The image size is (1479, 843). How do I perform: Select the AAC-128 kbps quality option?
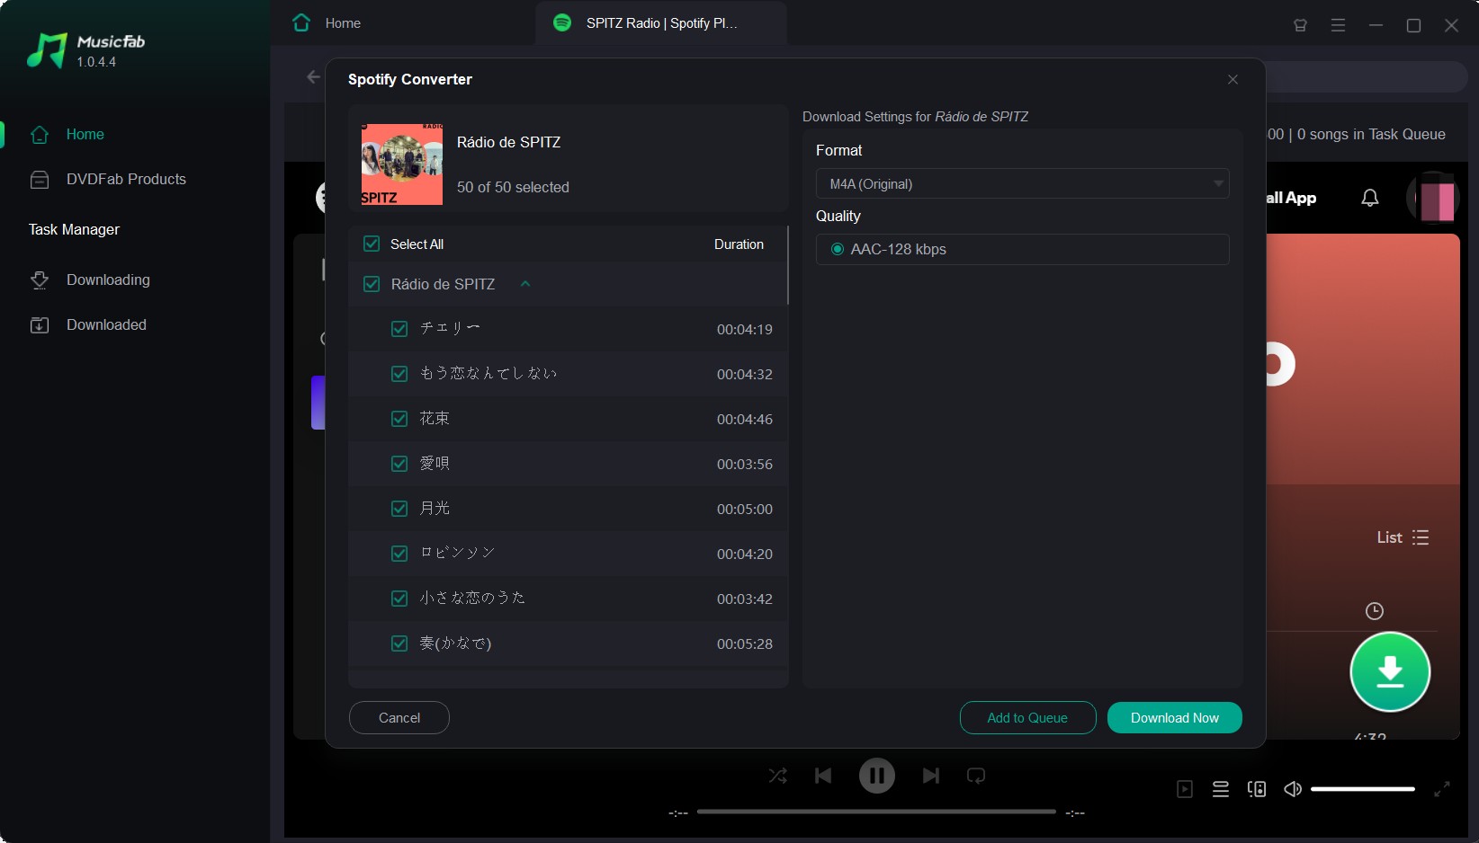(x=838, y=249)
